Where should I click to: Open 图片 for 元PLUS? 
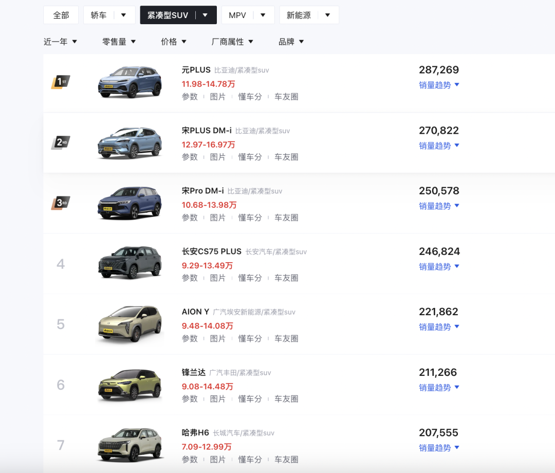tap(218, 97)
